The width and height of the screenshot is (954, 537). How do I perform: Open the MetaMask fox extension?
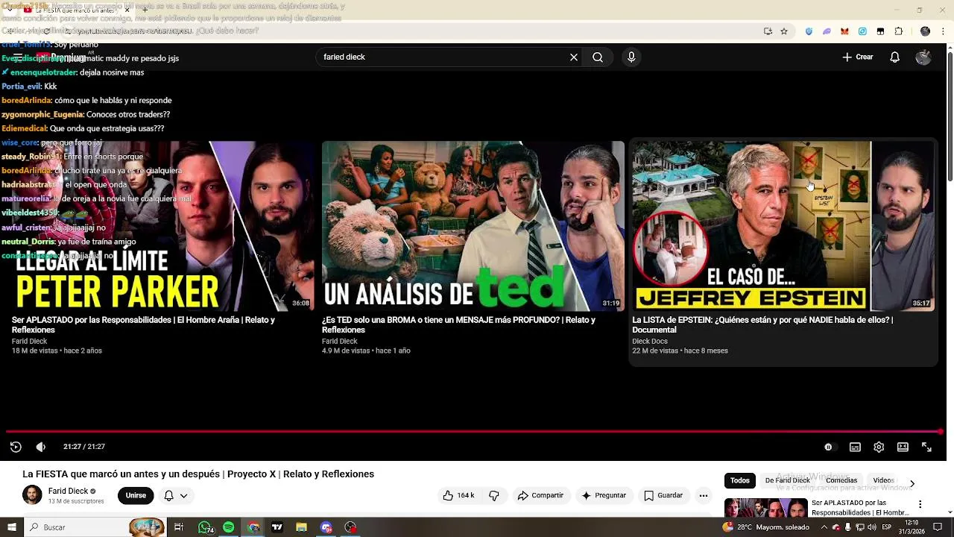pos(844,31)
